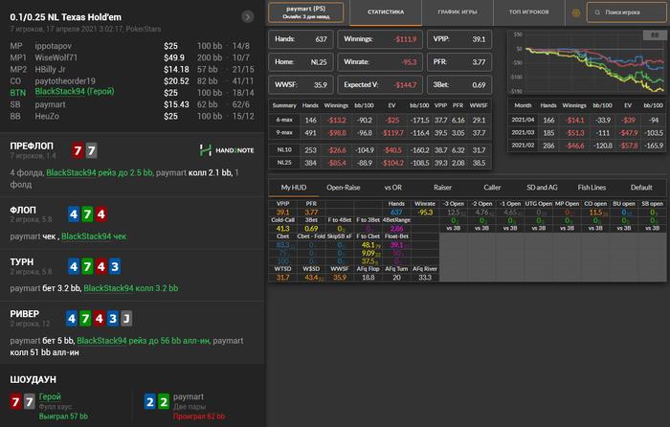Viewport: 670px width, 427px height.
Task: Switch to the ГРАФИК ИГРЫ tab
Action: click(x=458, y=12)
